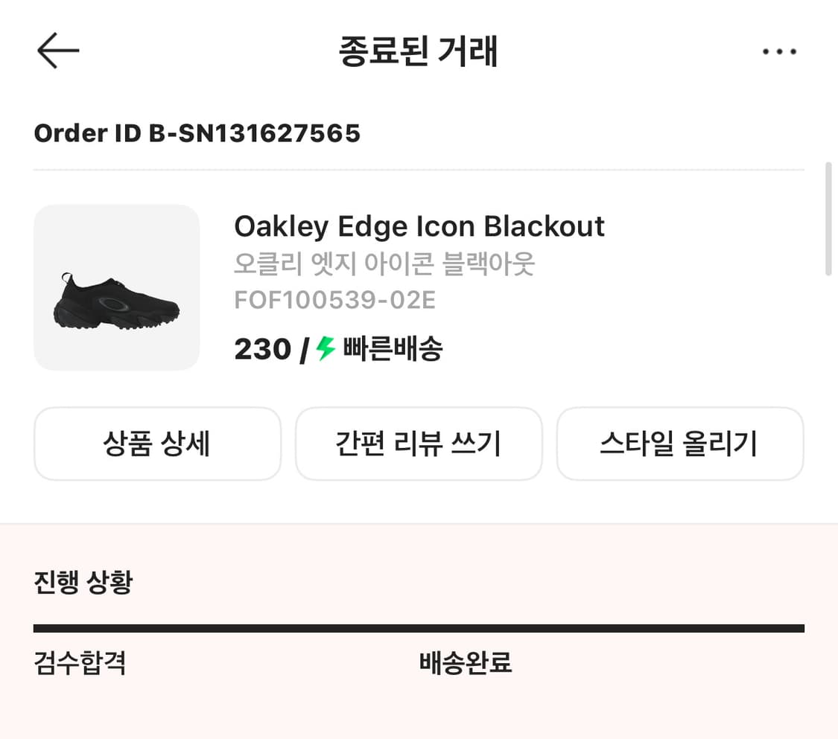The image size is (838, 739).
Task: Click the 진행 상황 progress heading
Action: (83, 583)
